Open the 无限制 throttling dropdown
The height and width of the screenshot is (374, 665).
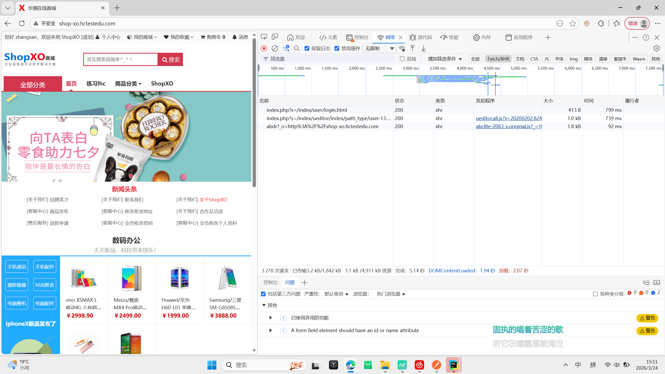379,48
